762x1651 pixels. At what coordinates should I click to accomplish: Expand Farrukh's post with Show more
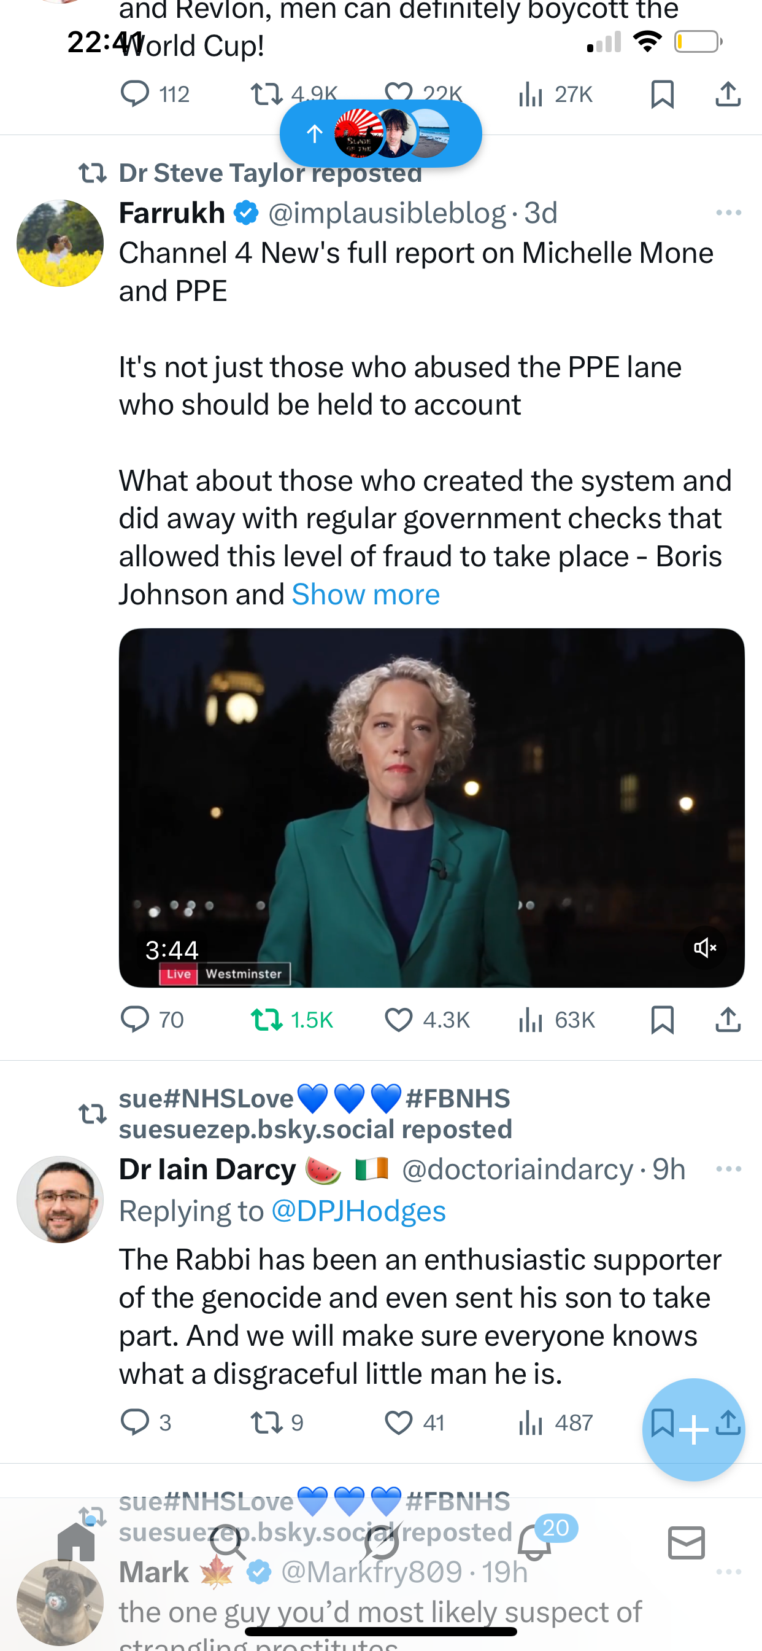(366, 594)
